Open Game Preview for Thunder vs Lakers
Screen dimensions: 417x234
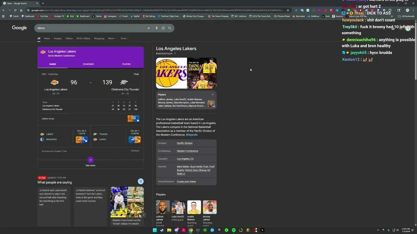point(135,140)
